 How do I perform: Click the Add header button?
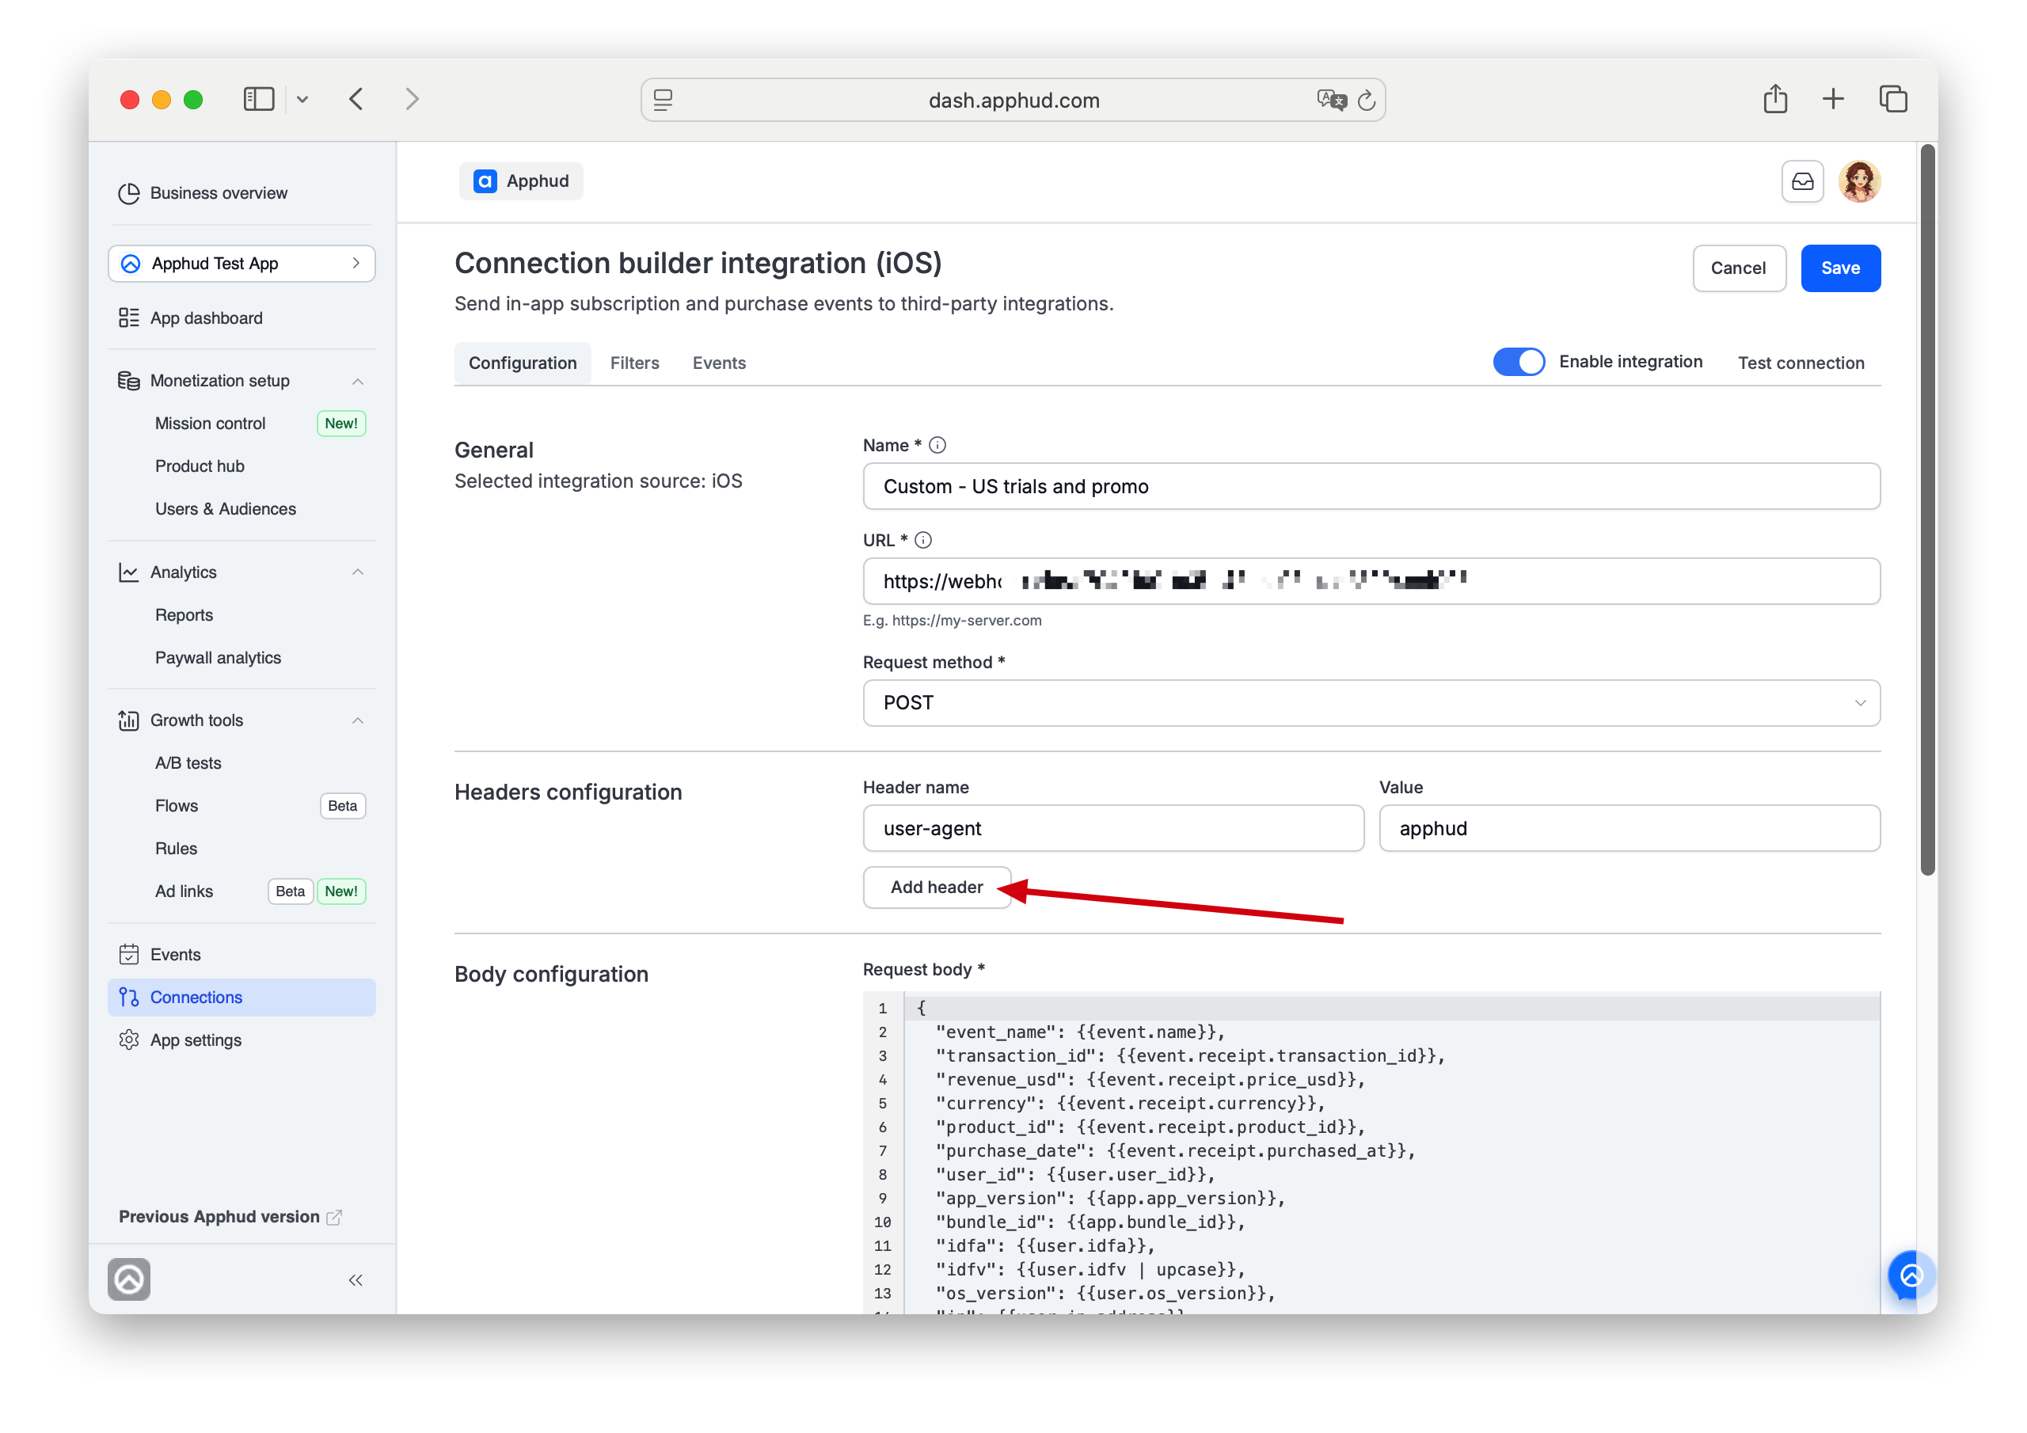937,888
